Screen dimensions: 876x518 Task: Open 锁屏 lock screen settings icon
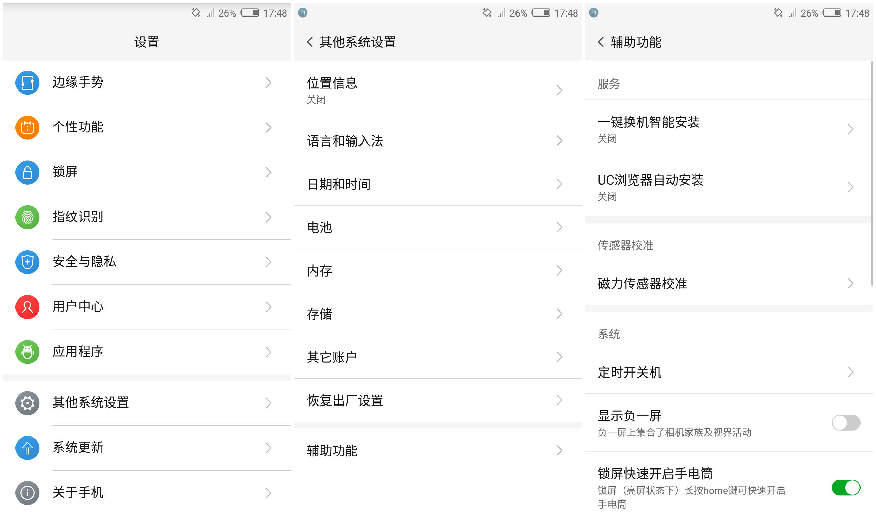pyautogui.click(x=27, y=172)
